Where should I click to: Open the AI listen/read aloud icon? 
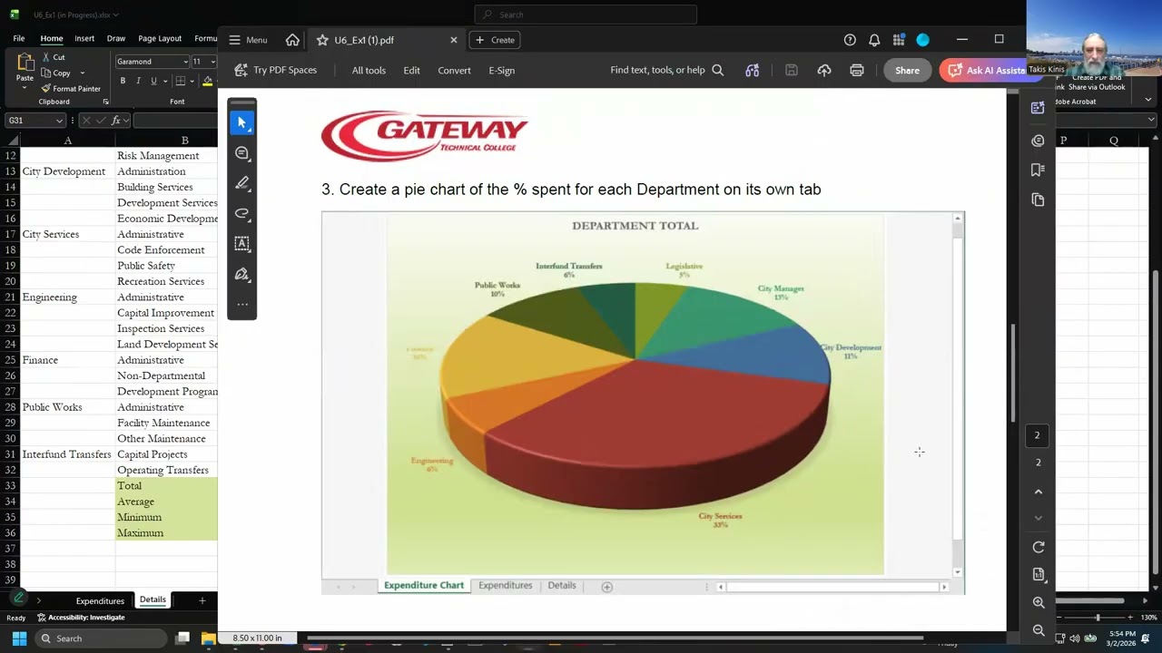pyautogui.click(x=752, y=70)
